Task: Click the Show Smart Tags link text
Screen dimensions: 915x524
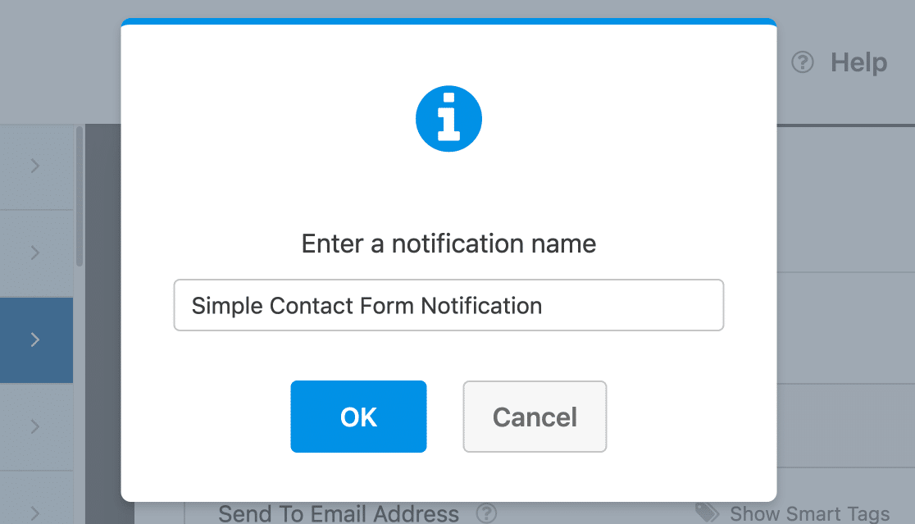Action: 809,514
